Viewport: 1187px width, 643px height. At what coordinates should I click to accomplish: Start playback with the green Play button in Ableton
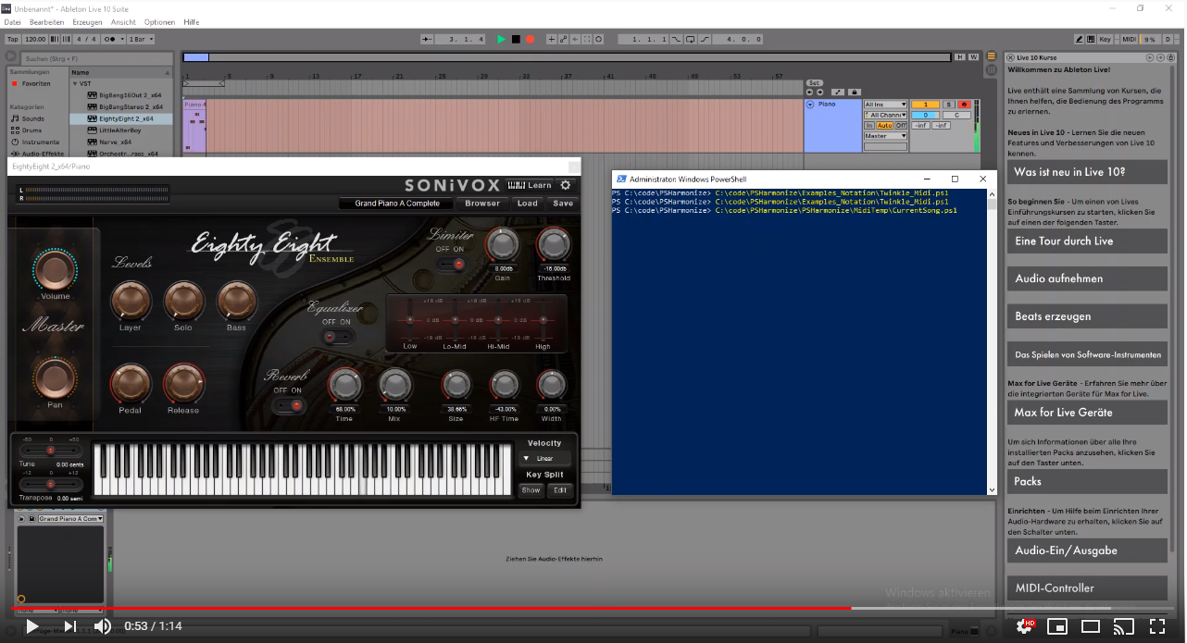(502, 39)
